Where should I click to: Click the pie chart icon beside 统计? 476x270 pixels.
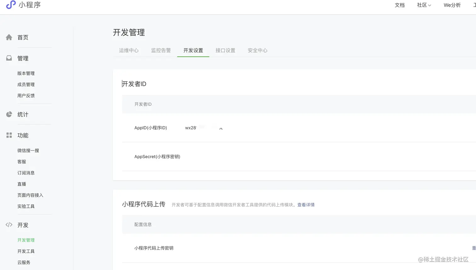(x=9, y=114)
